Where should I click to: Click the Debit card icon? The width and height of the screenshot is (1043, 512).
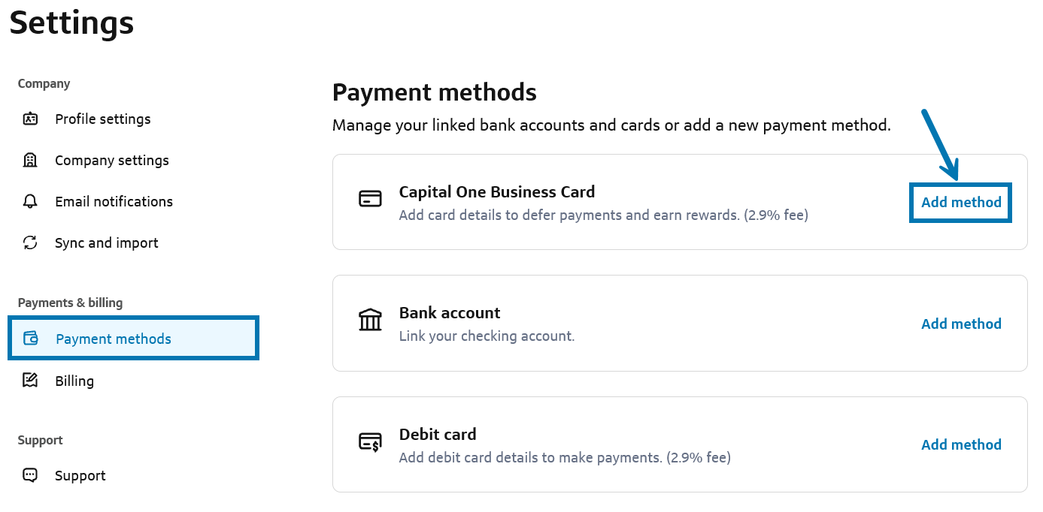tap(370, 442)
